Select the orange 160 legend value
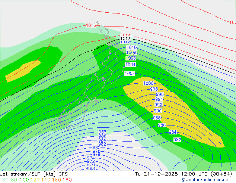This screenshot has height=183, width=236. [57, 180]
